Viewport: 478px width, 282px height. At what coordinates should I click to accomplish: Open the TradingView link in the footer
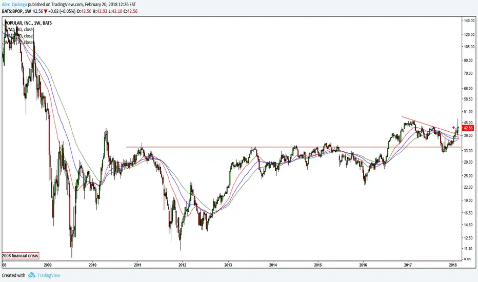click(49, 275)
